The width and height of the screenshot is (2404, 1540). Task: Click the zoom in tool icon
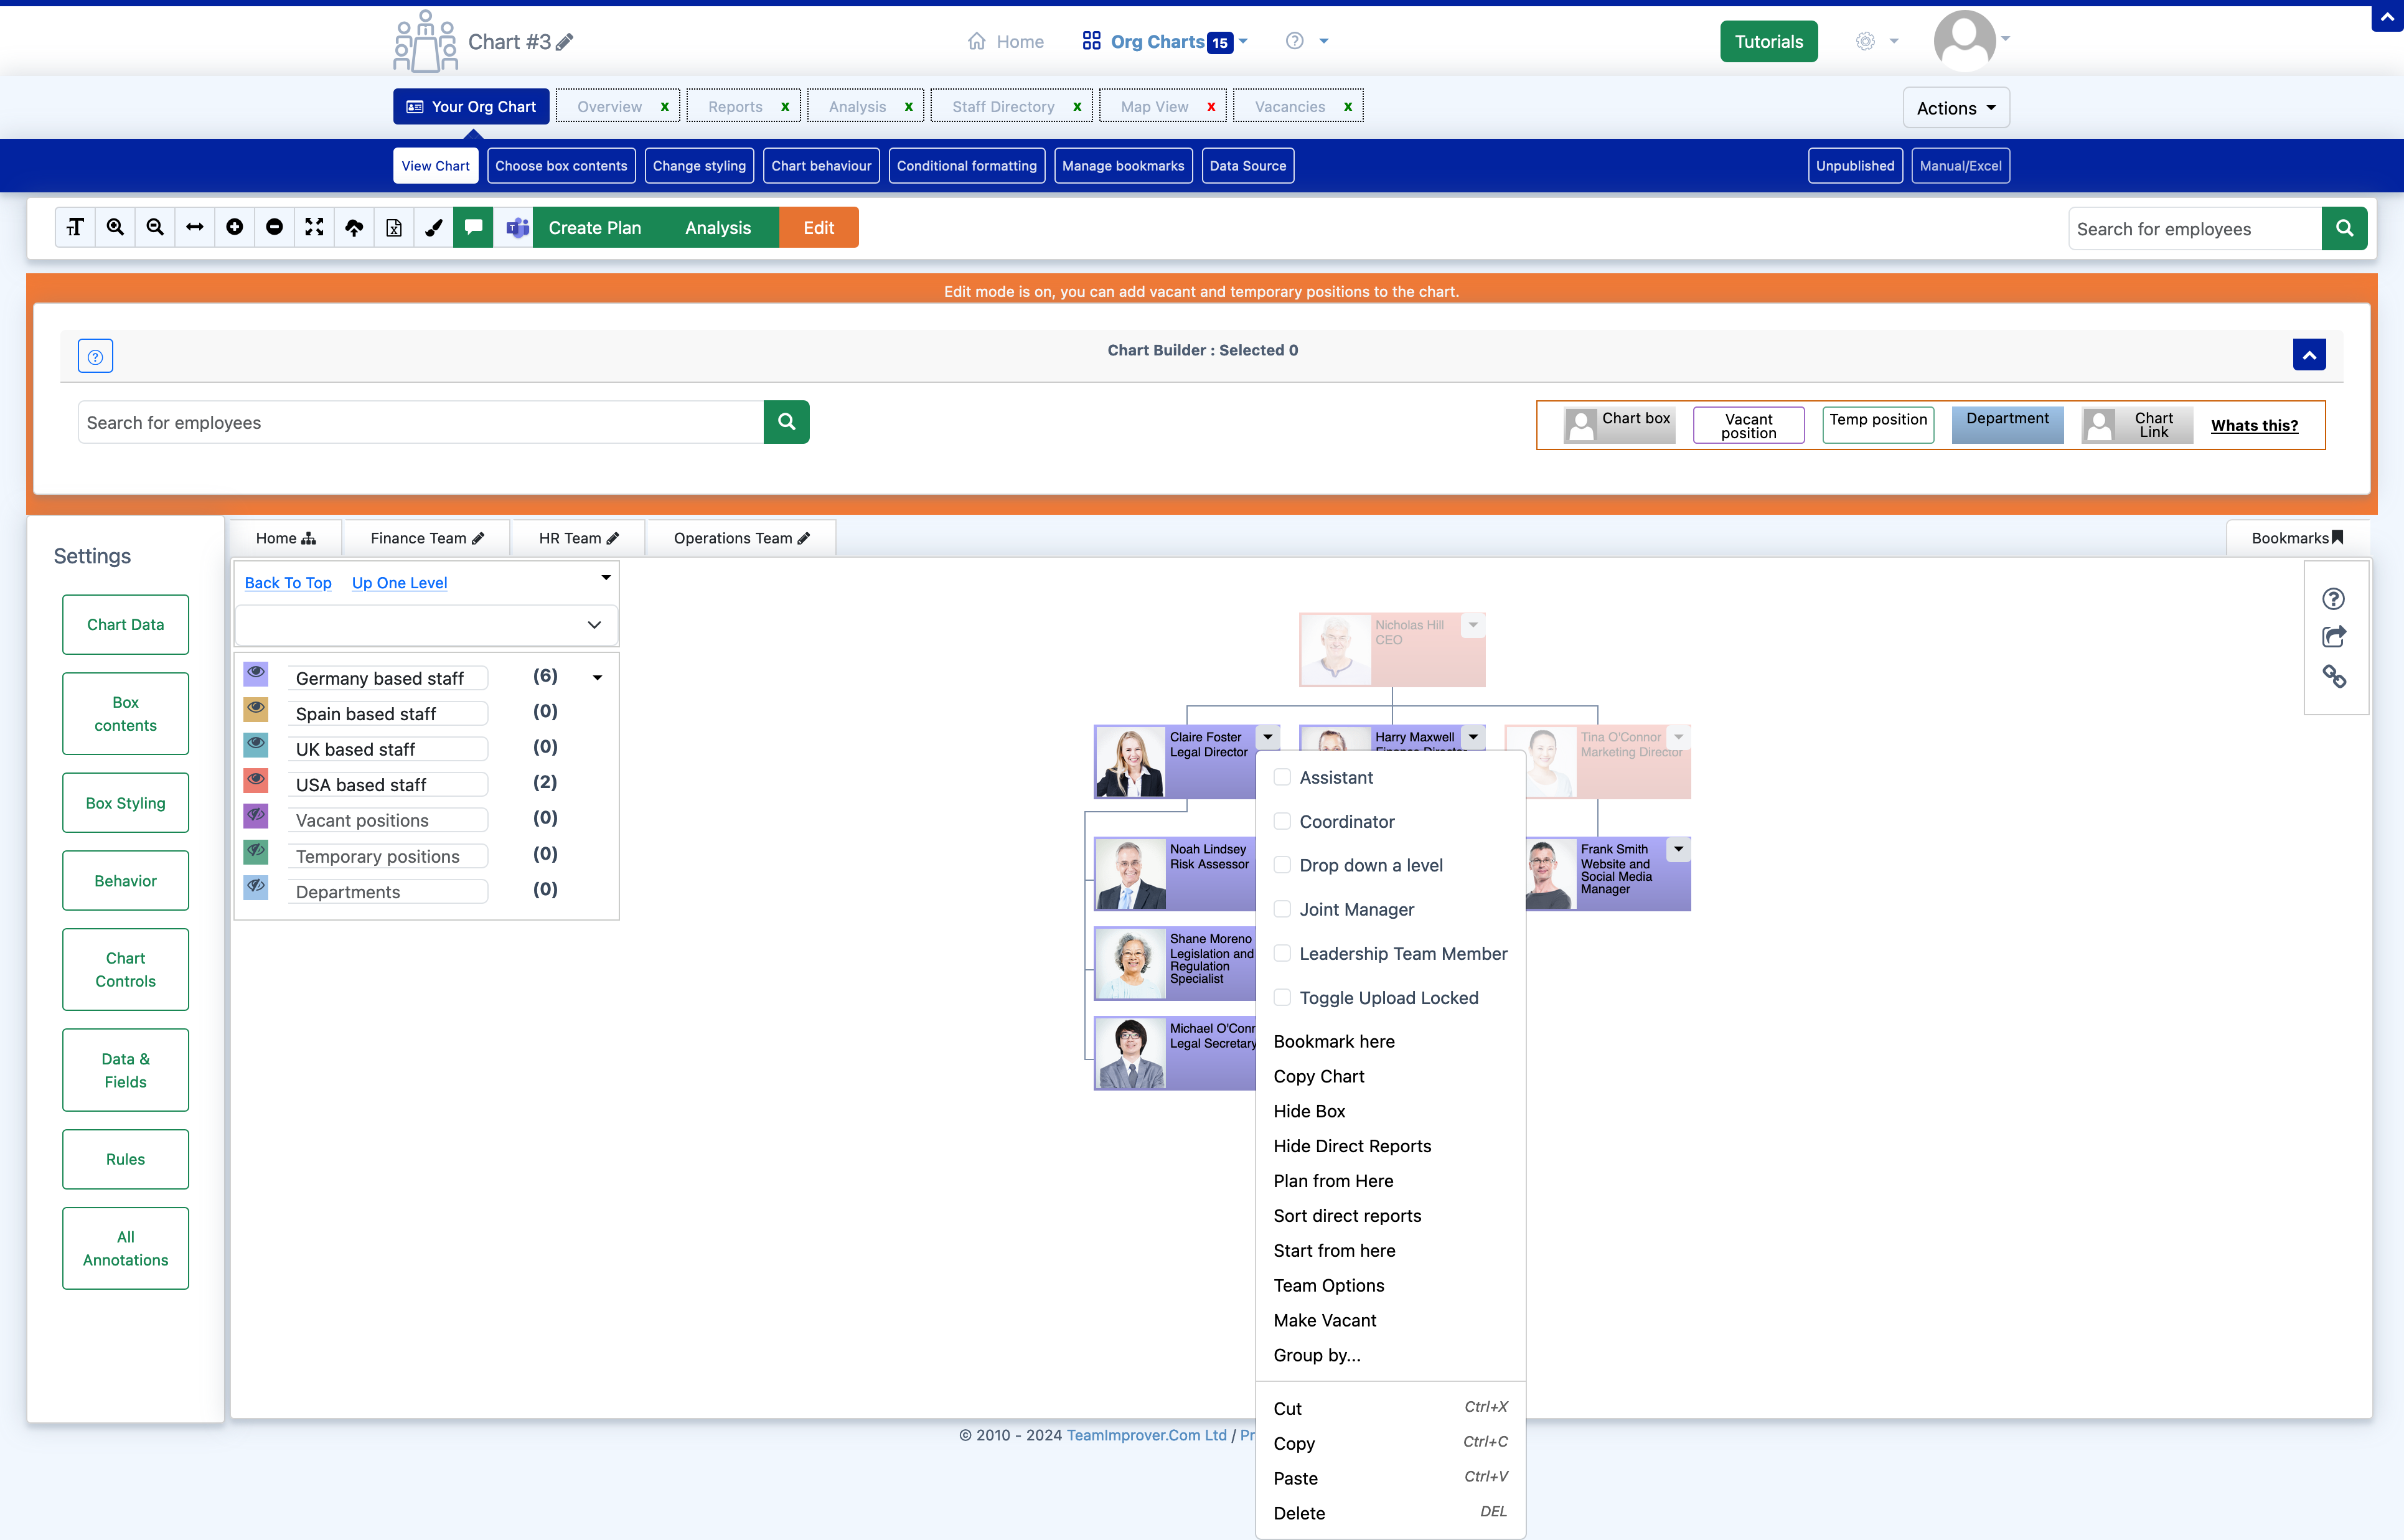116,228
